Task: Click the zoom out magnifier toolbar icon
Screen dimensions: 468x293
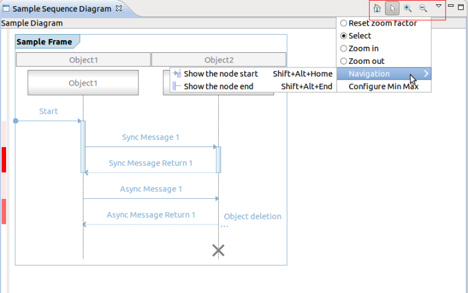Action: point(423,9)
